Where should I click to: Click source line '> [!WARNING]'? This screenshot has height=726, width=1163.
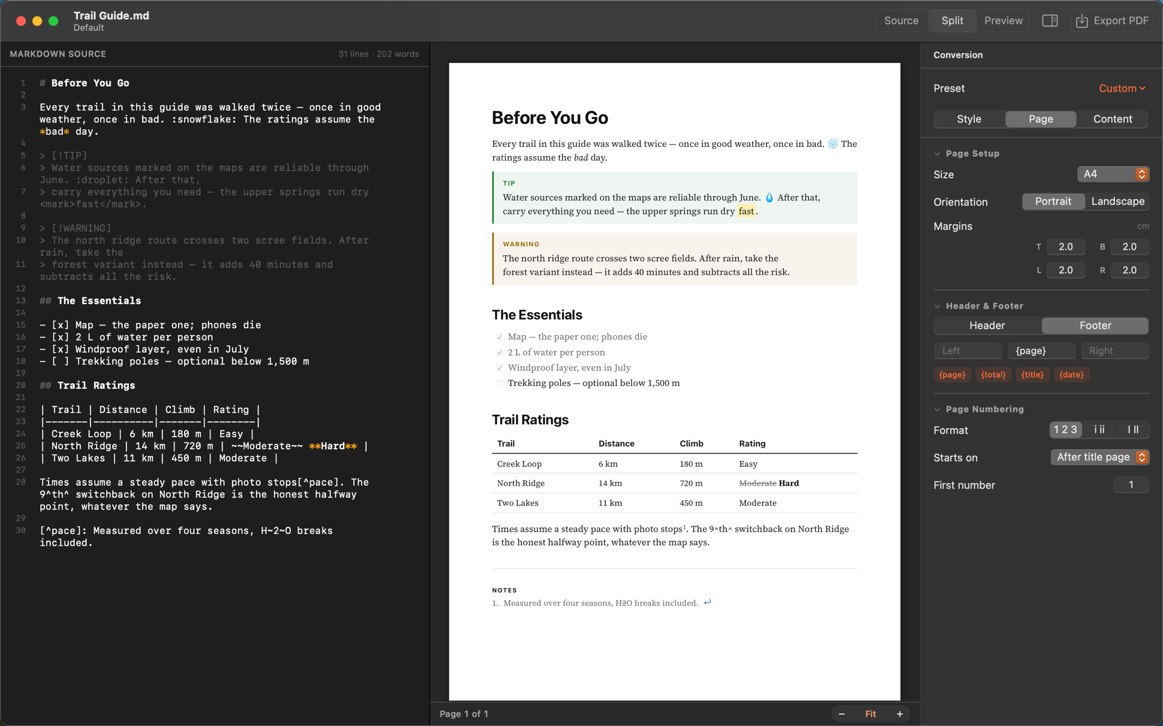point(75,228)
